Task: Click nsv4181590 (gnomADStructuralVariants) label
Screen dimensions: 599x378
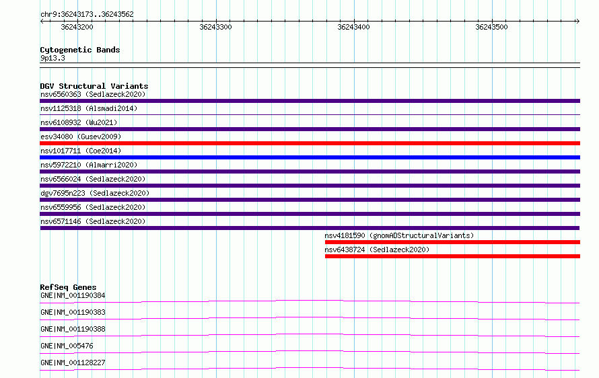Action: 399,235
